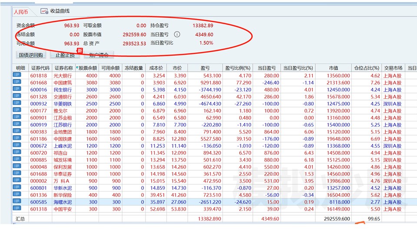417x234 pixels.
Task: Sort by 证券名称 column header
Action: click(63, 68)
